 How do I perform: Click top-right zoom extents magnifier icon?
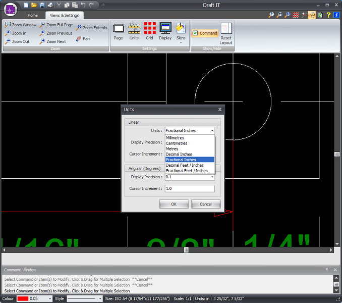click(x=288, y=15)
